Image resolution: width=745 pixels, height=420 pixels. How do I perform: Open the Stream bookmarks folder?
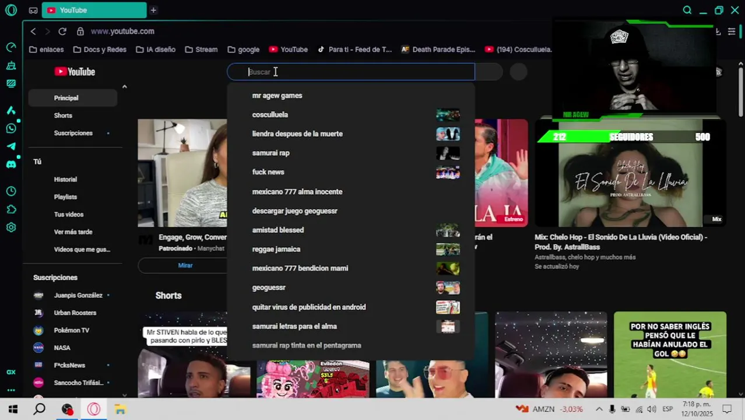[x=201, y=50]
